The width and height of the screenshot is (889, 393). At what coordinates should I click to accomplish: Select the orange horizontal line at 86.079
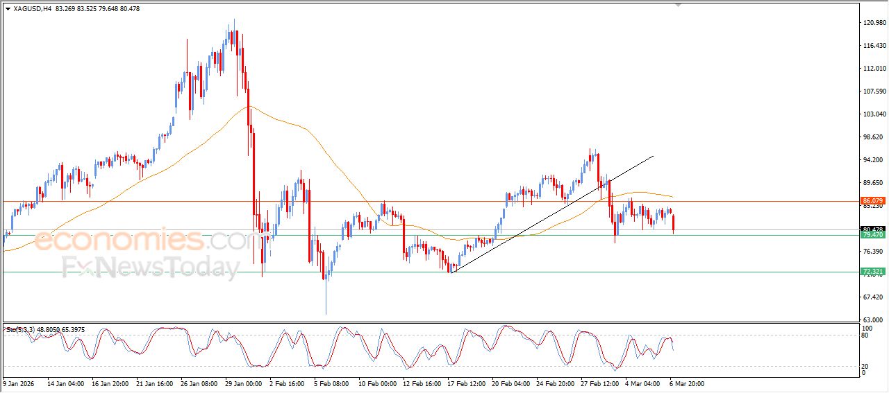[x=431, y=201]
